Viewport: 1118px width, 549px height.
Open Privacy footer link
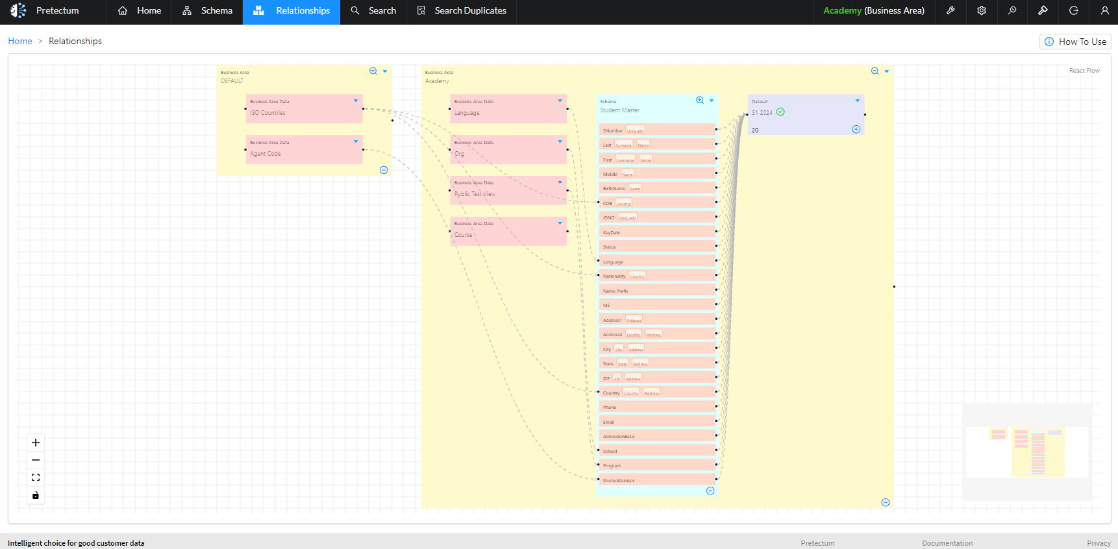pyautogui.click(x=1099, y=543)
